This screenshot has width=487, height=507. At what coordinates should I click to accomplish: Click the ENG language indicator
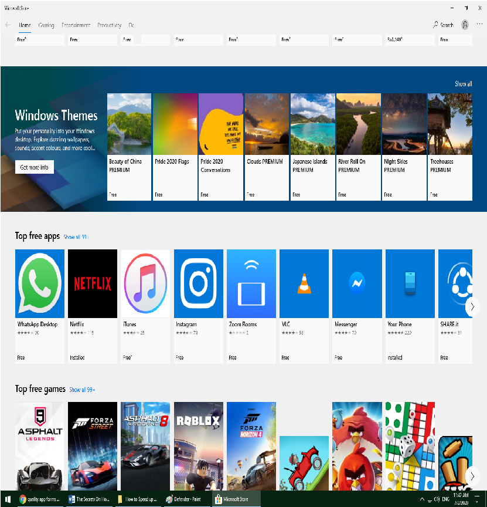pos(445,499)
